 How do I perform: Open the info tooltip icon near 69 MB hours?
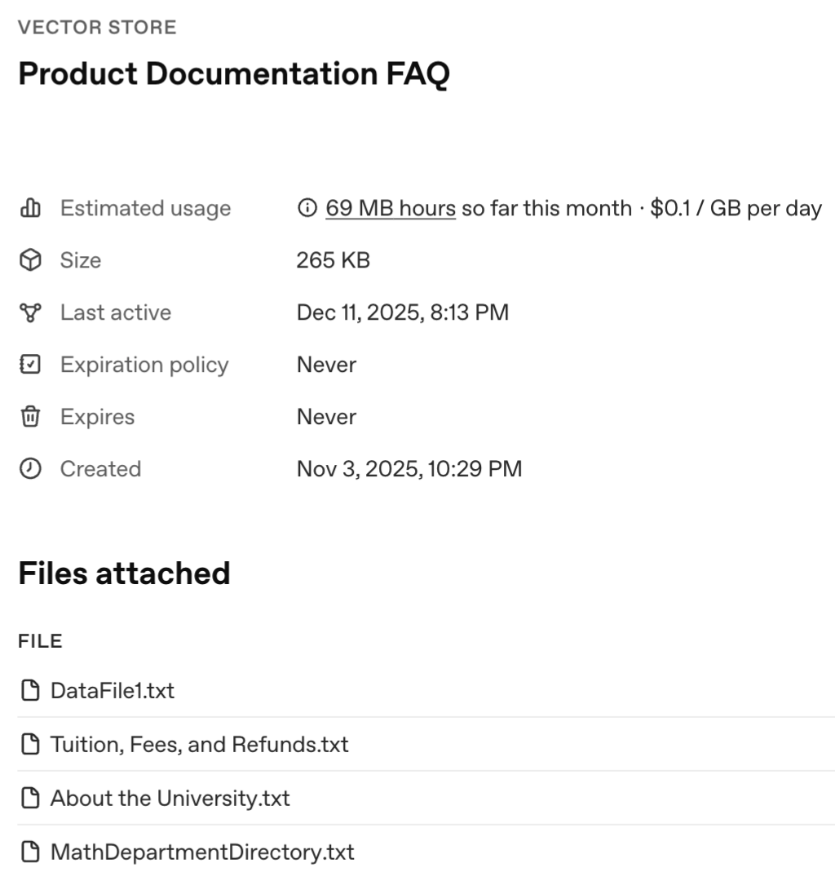pos(305,208)
